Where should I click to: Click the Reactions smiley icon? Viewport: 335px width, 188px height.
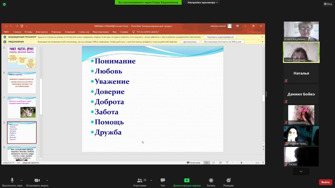click(228, 180)
